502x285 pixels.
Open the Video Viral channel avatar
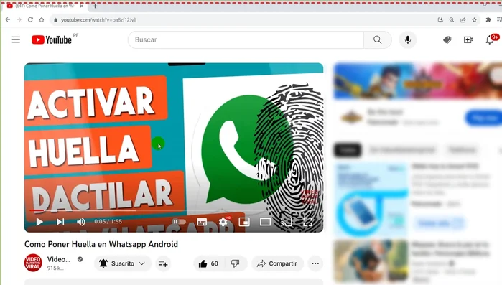(33, 263)
